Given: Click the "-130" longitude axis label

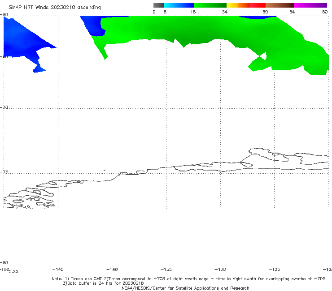Looking at the screenshot, I should click(x=220, y=270).
